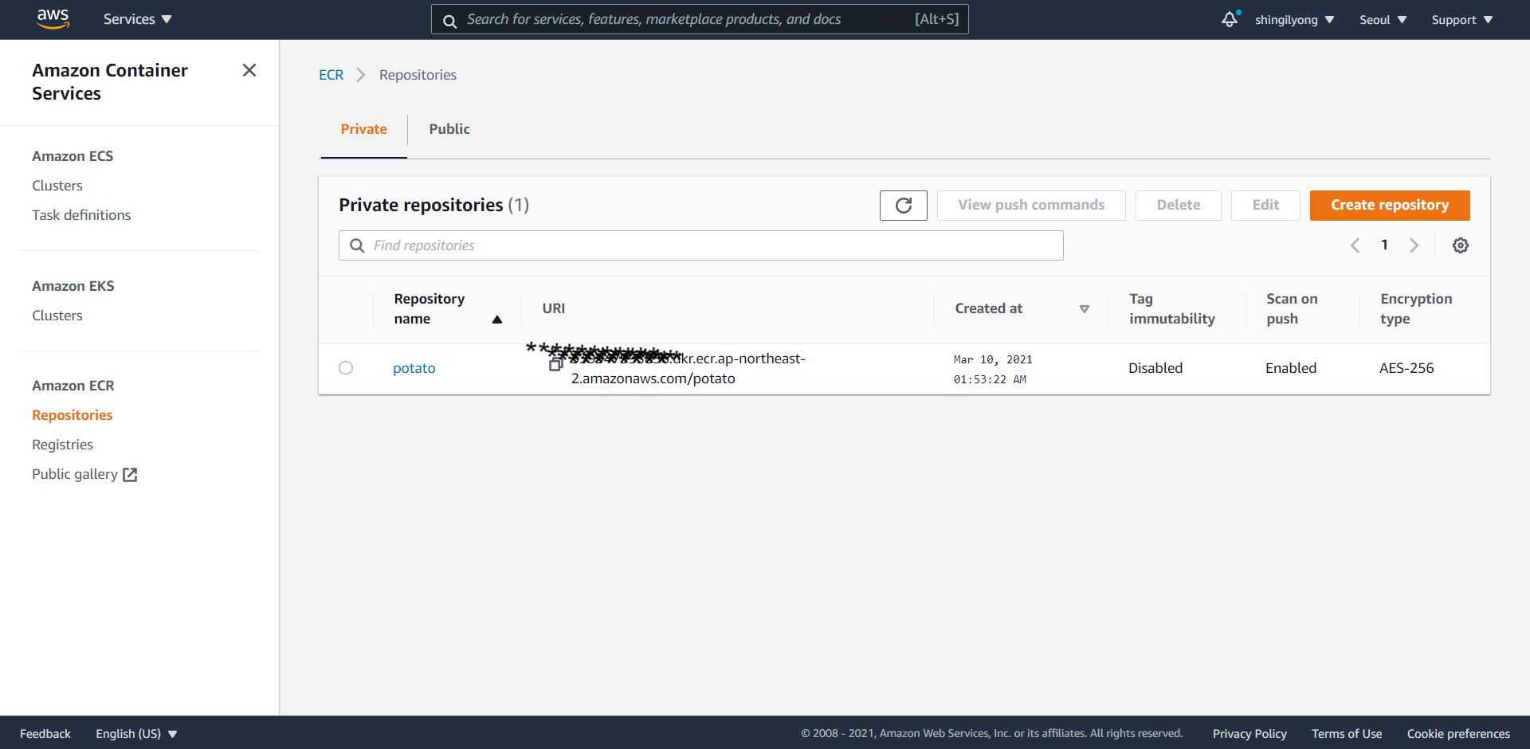Open shingilyong account dropdown
The width and height of the screenshot is (1530, 749).
coord(1294,20)
